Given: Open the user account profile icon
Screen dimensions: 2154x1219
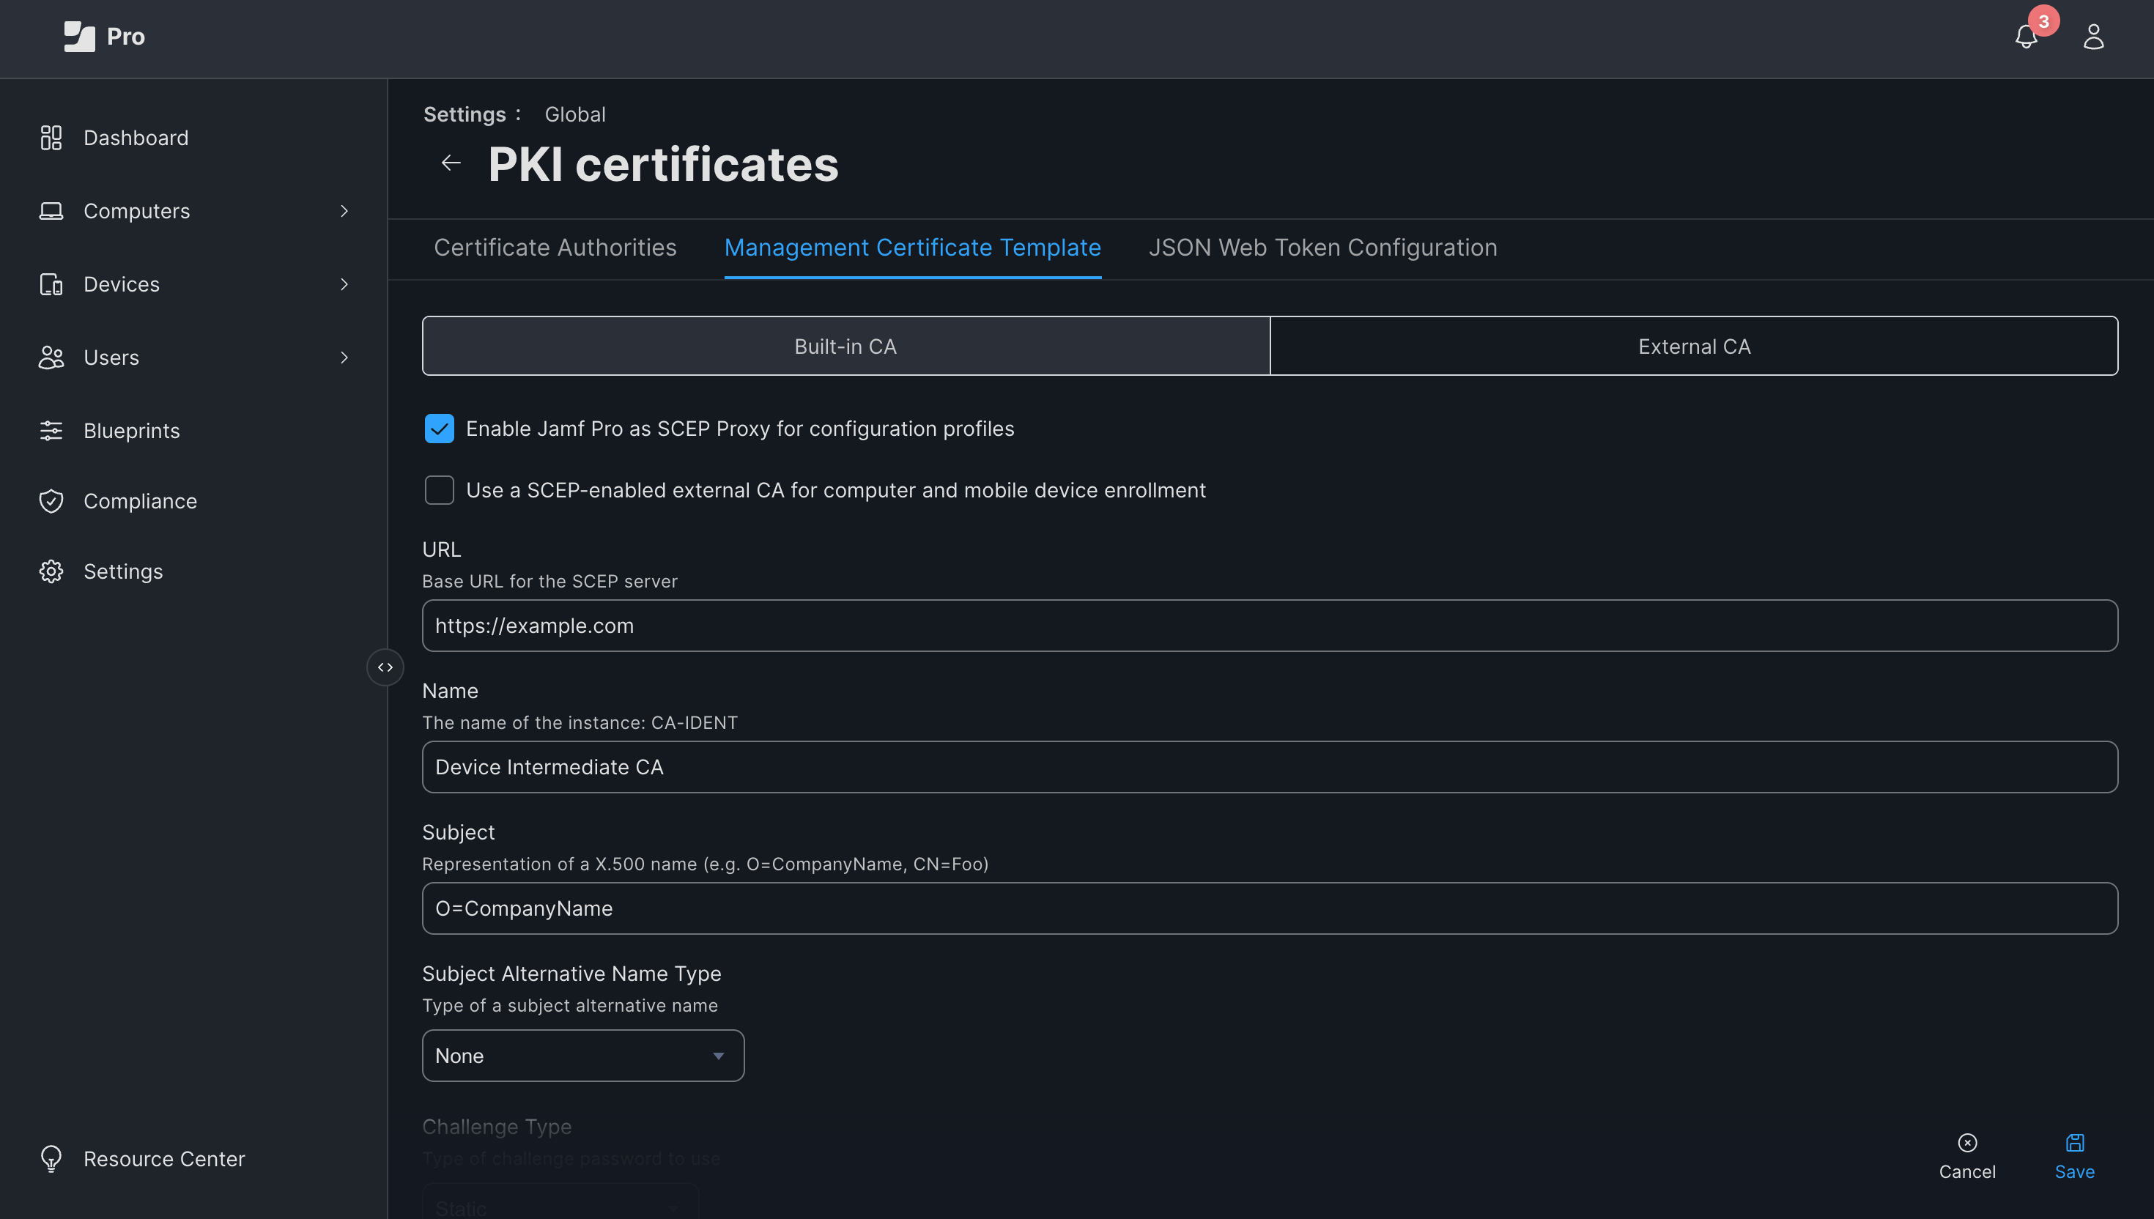Looking at the screenshot, I should (2093, 37).
